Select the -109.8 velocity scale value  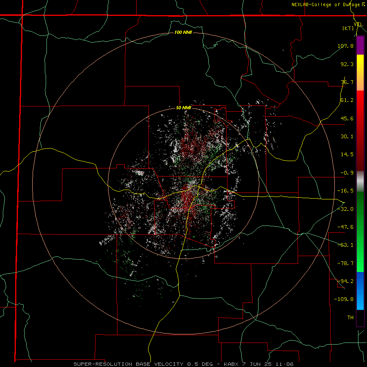[x=344, y=299]
